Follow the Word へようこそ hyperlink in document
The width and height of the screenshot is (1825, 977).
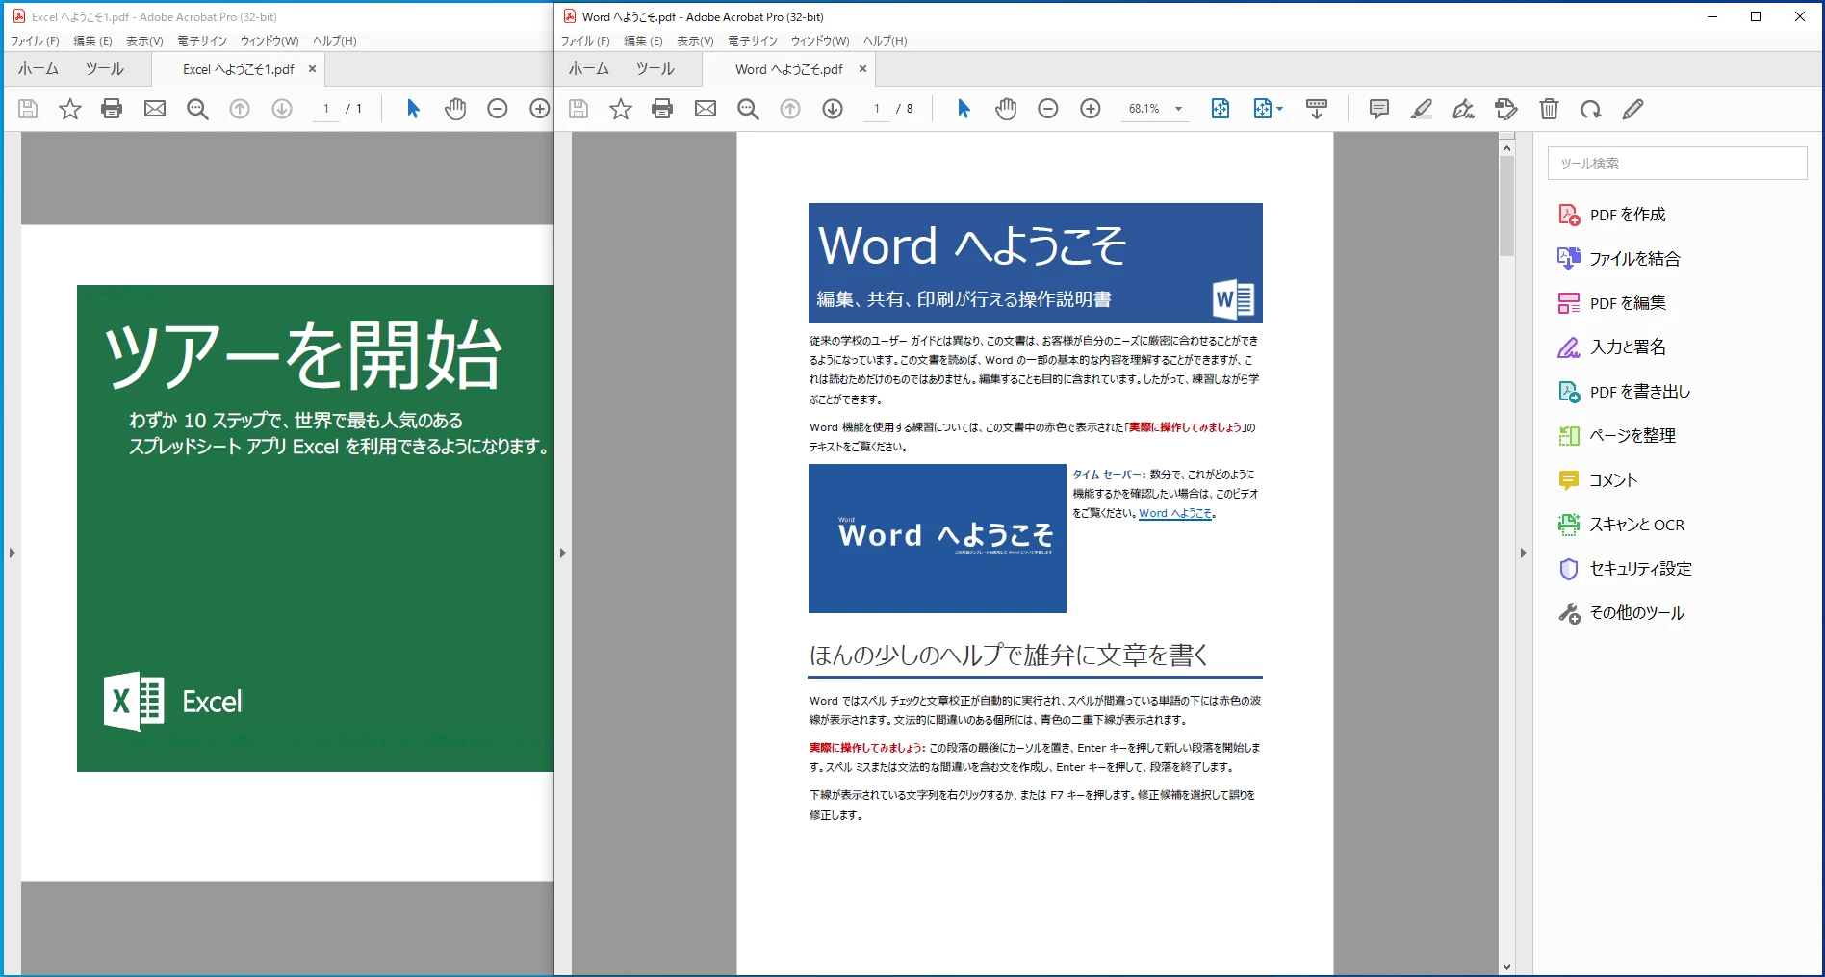pos(1175,513)
